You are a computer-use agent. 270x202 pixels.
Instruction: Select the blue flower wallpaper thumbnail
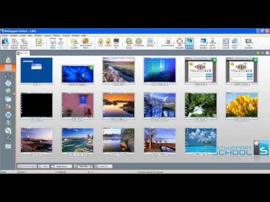78,74
